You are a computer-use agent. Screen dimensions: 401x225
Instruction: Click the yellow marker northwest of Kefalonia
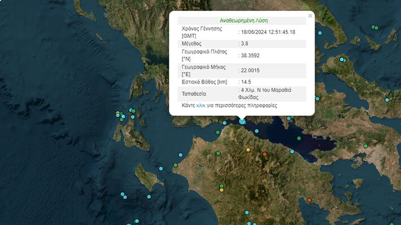117,113
